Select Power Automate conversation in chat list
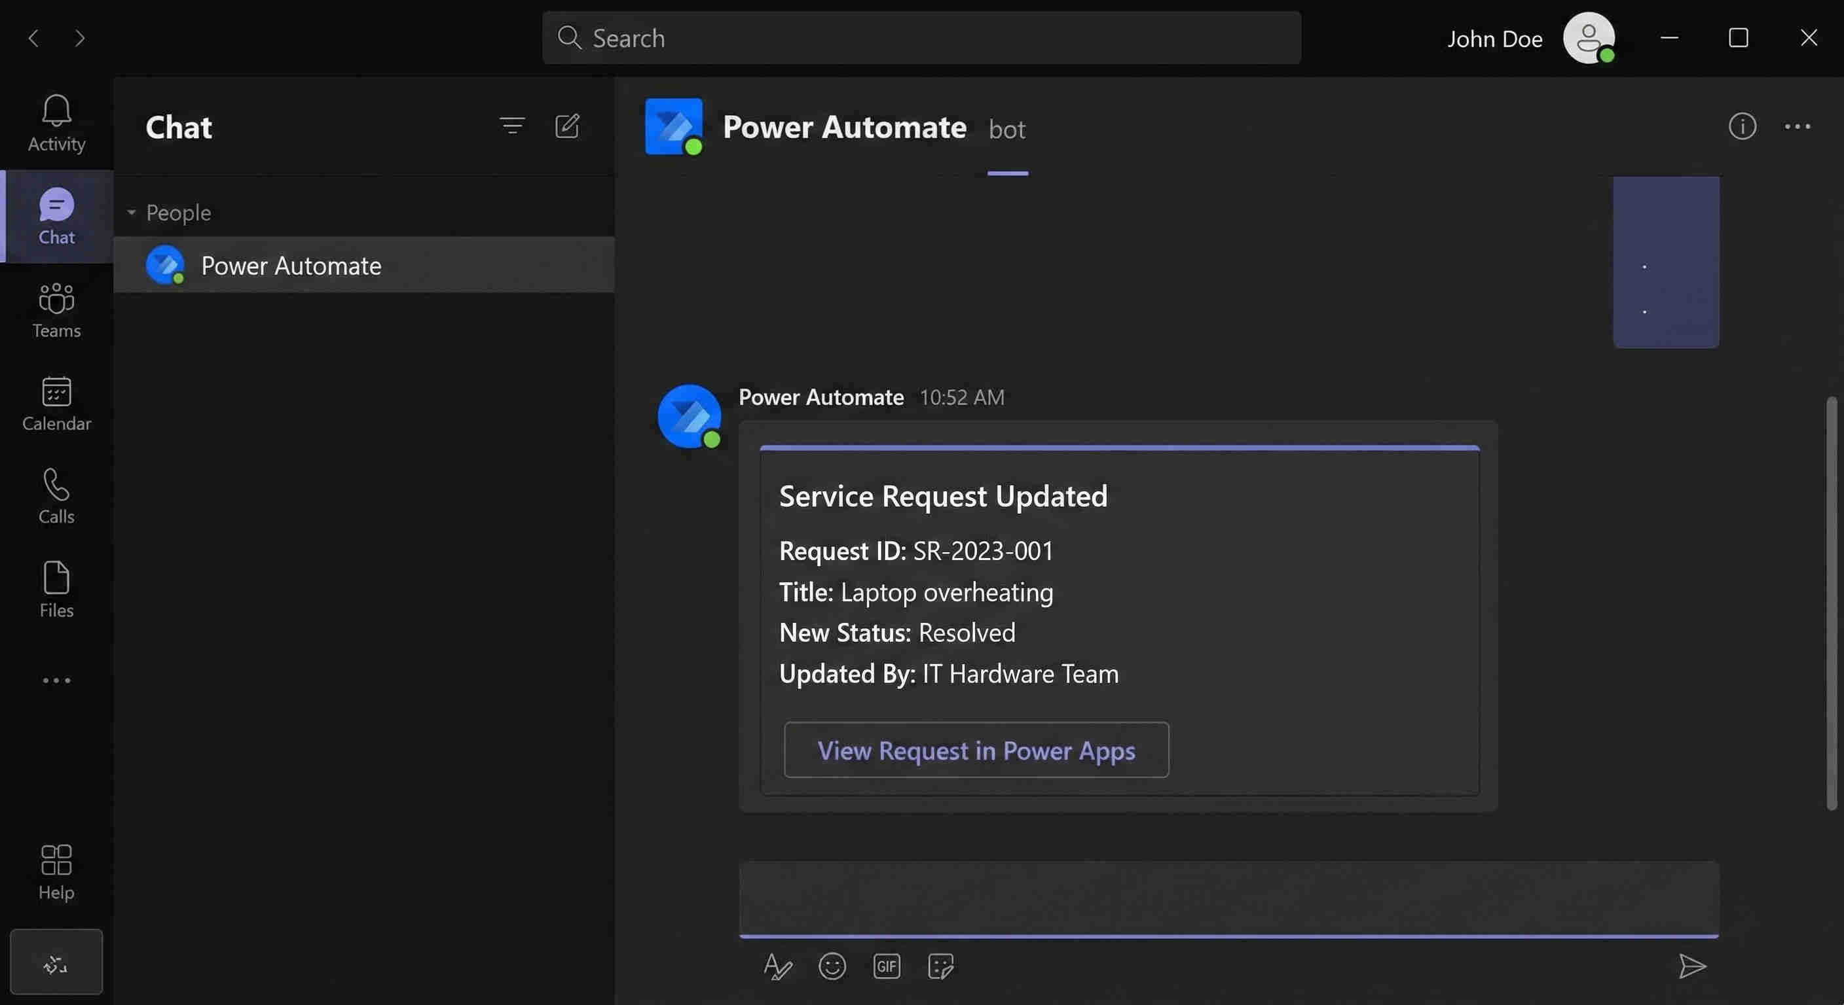Image resolution: width=1844 pixels, height=1005 pixels. click(x=363, y=266)
